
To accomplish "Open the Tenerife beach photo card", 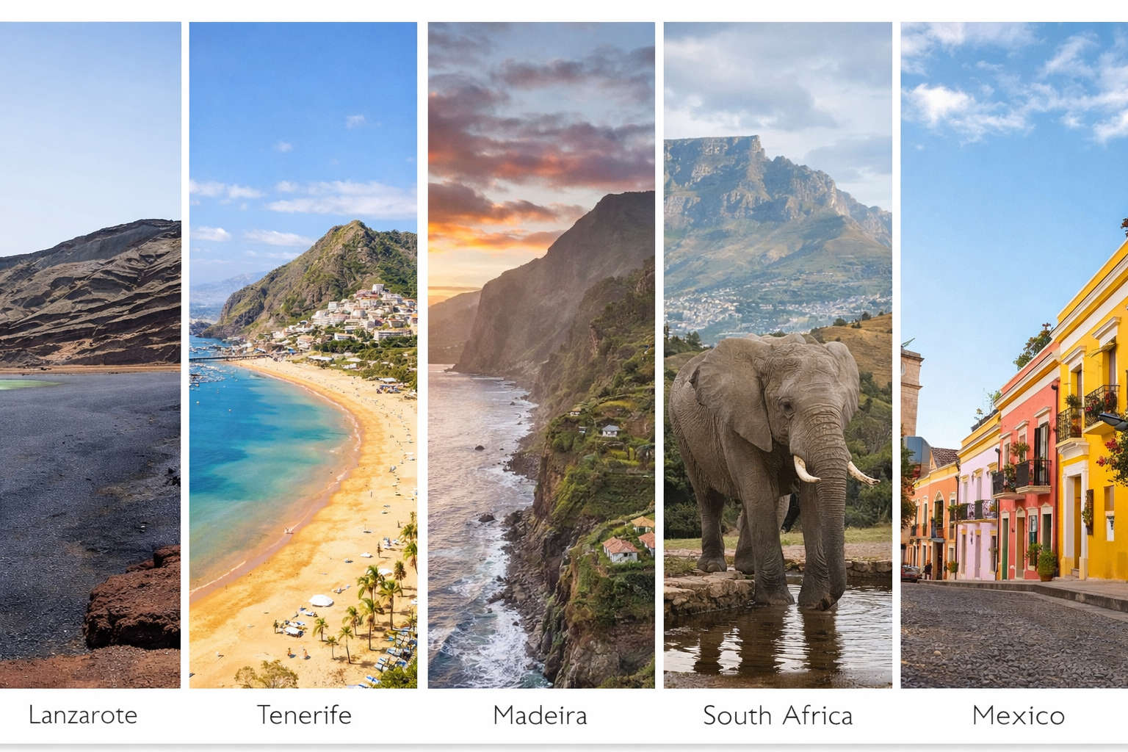I will (303, 355).
